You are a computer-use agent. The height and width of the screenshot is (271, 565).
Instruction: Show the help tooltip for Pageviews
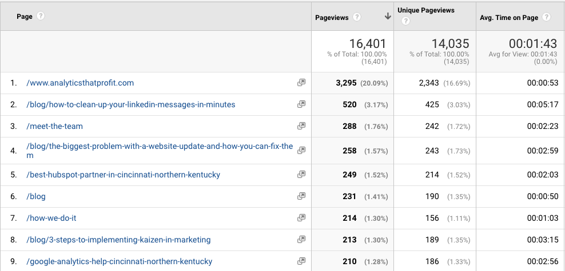(x=357, y=17)
